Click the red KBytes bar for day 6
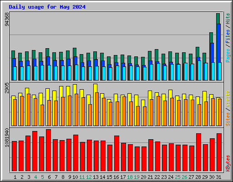The image size is (233, 182). (x=48, y=150)
